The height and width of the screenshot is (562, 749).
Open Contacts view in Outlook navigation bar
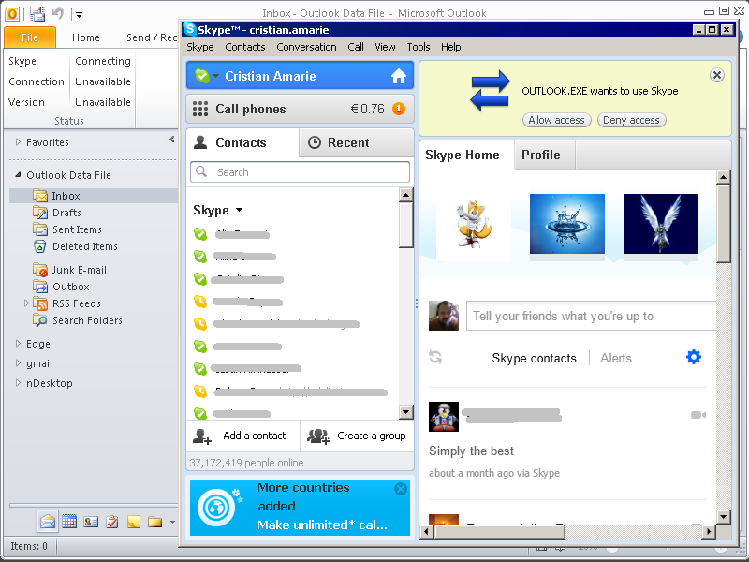coord(91,522)
